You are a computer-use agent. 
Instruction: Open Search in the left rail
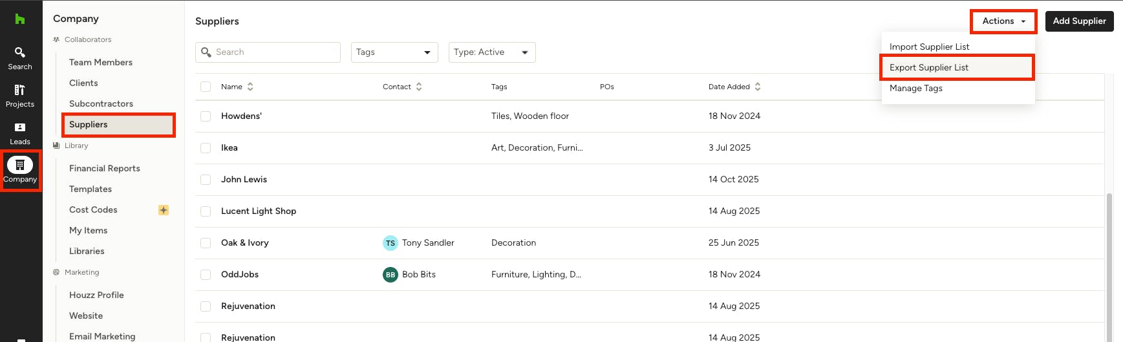(x=20, y=58)
